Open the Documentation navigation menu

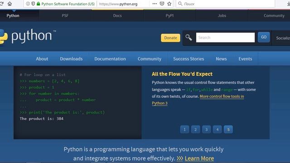pyautogui.click(x=110, y=59)
